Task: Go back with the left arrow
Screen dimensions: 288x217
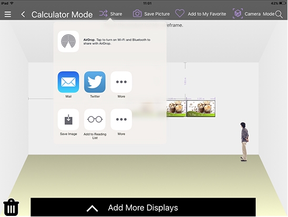Action: point(23,14)
